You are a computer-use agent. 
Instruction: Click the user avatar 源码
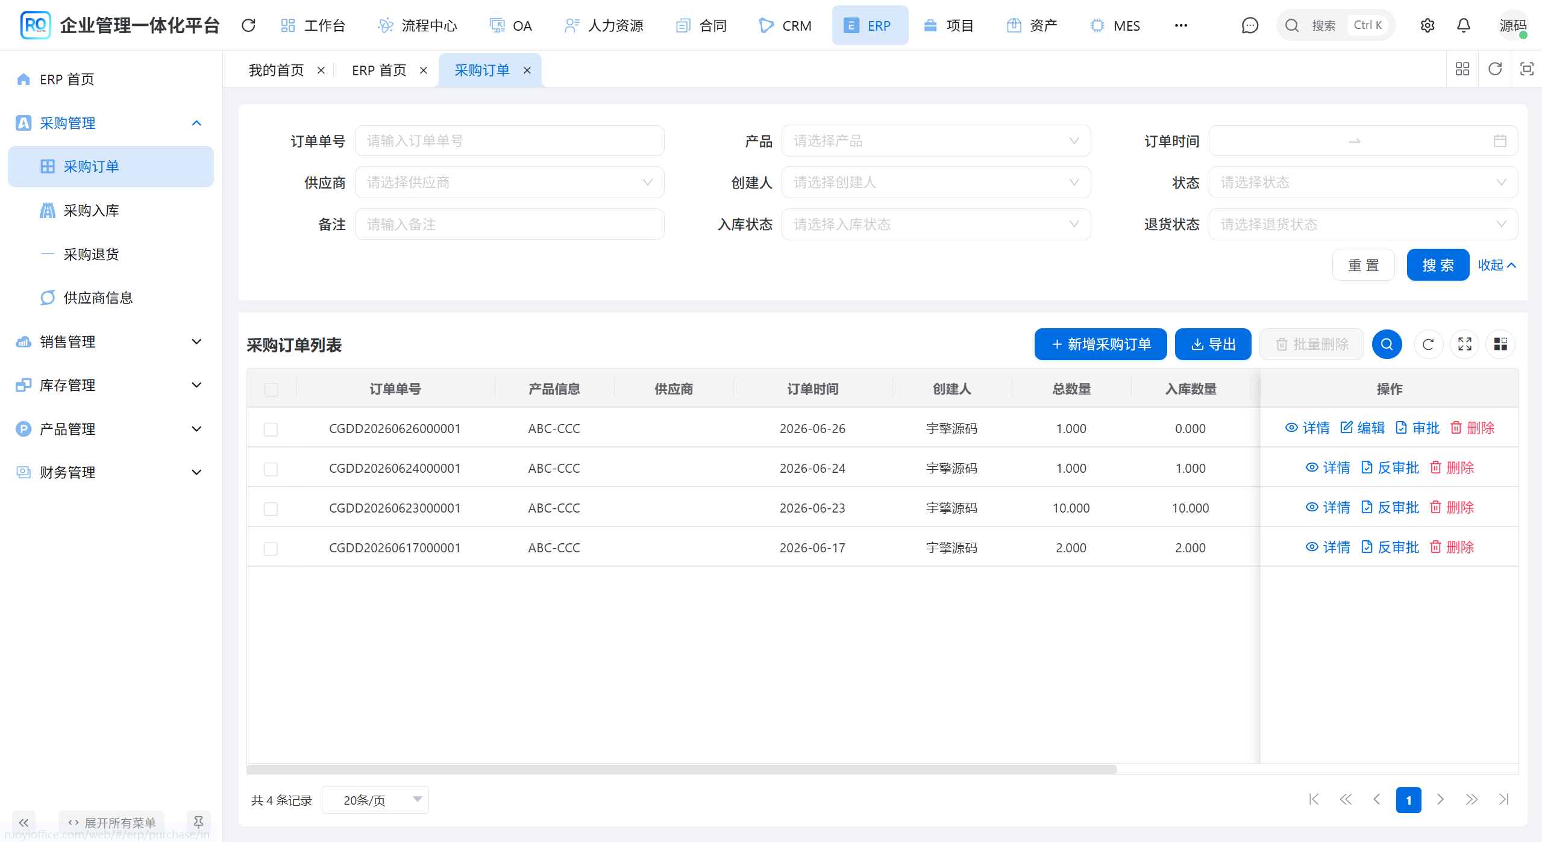(x=1513, y=25)
